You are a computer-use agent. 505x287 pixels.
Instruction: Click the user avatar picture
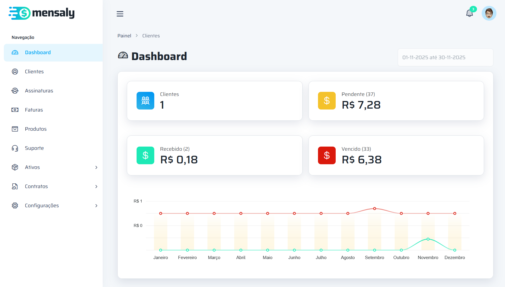point(489,13)
